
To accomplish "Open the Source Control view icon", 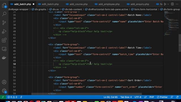I will click(4, 23).
